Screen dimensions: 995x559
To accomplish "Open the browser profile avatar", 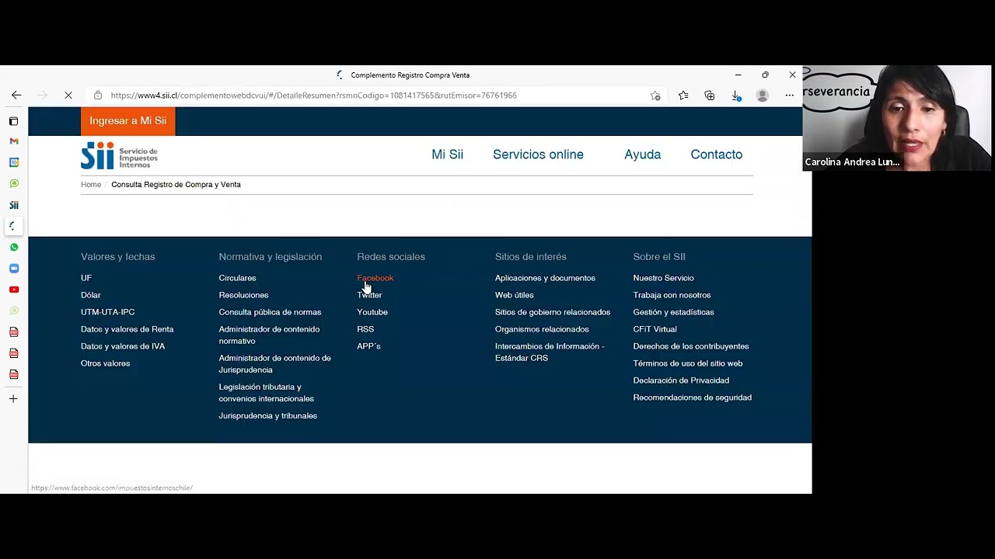I will 763,95.
